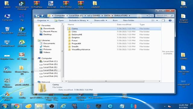Screen dimensions: 193x109
Task: Navigate to Local Disk (F:) in address bar
Action: pyautogui.click(x=76, y=15)
